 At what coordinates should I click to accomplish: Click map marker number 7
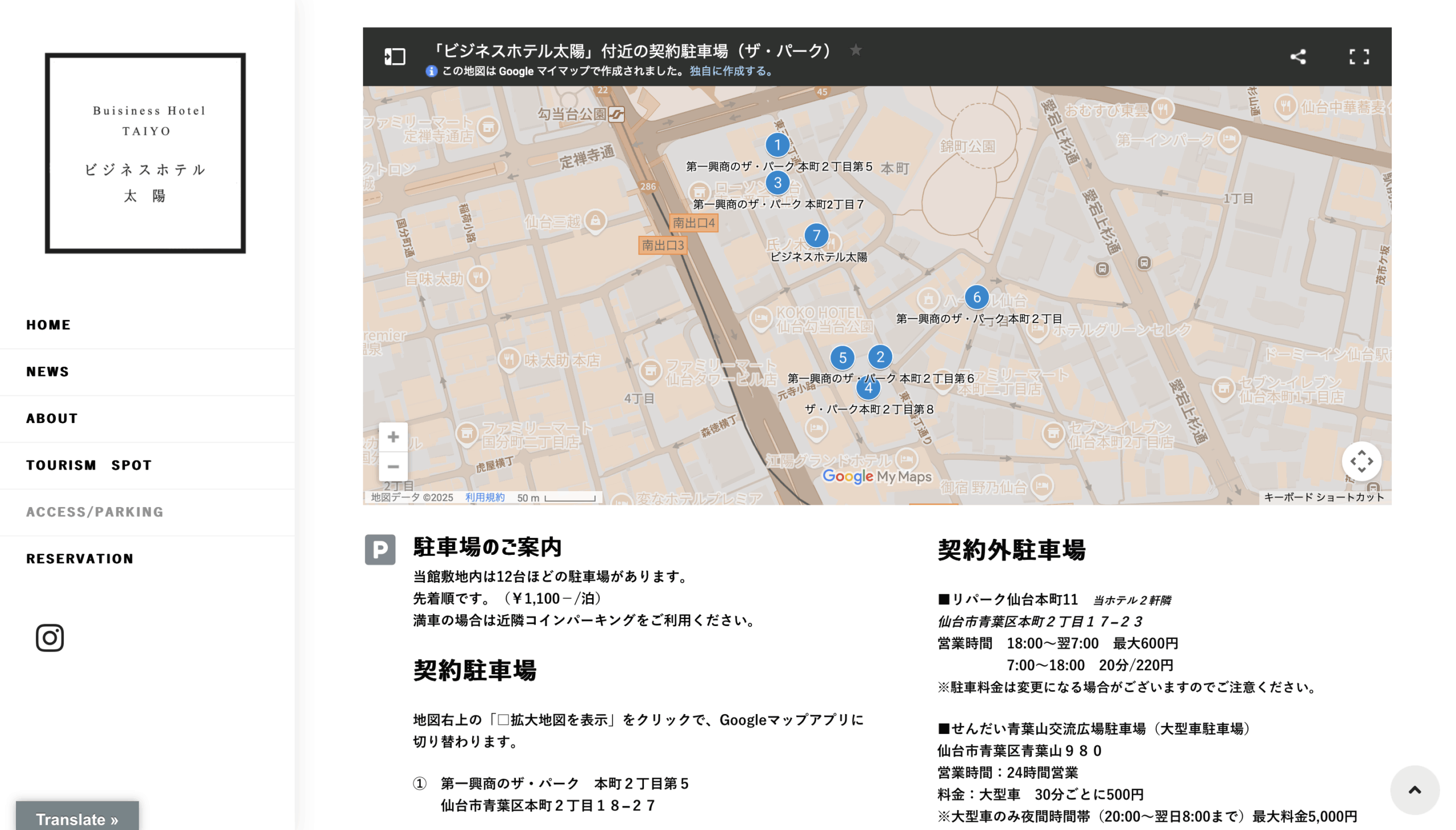(816, 235)
